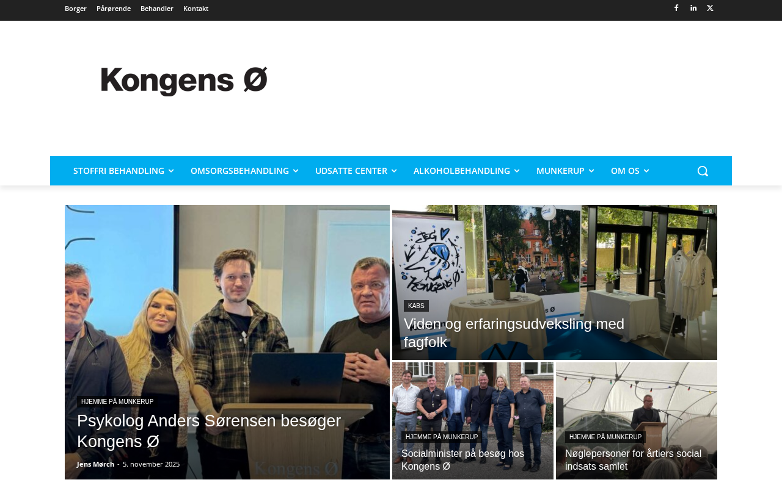Select the KABS category tag

(x=416, y=306)
